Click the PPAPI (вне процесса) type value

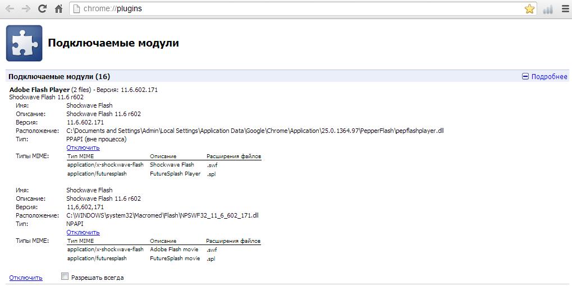pyautogui.click(x=97, y=139)
